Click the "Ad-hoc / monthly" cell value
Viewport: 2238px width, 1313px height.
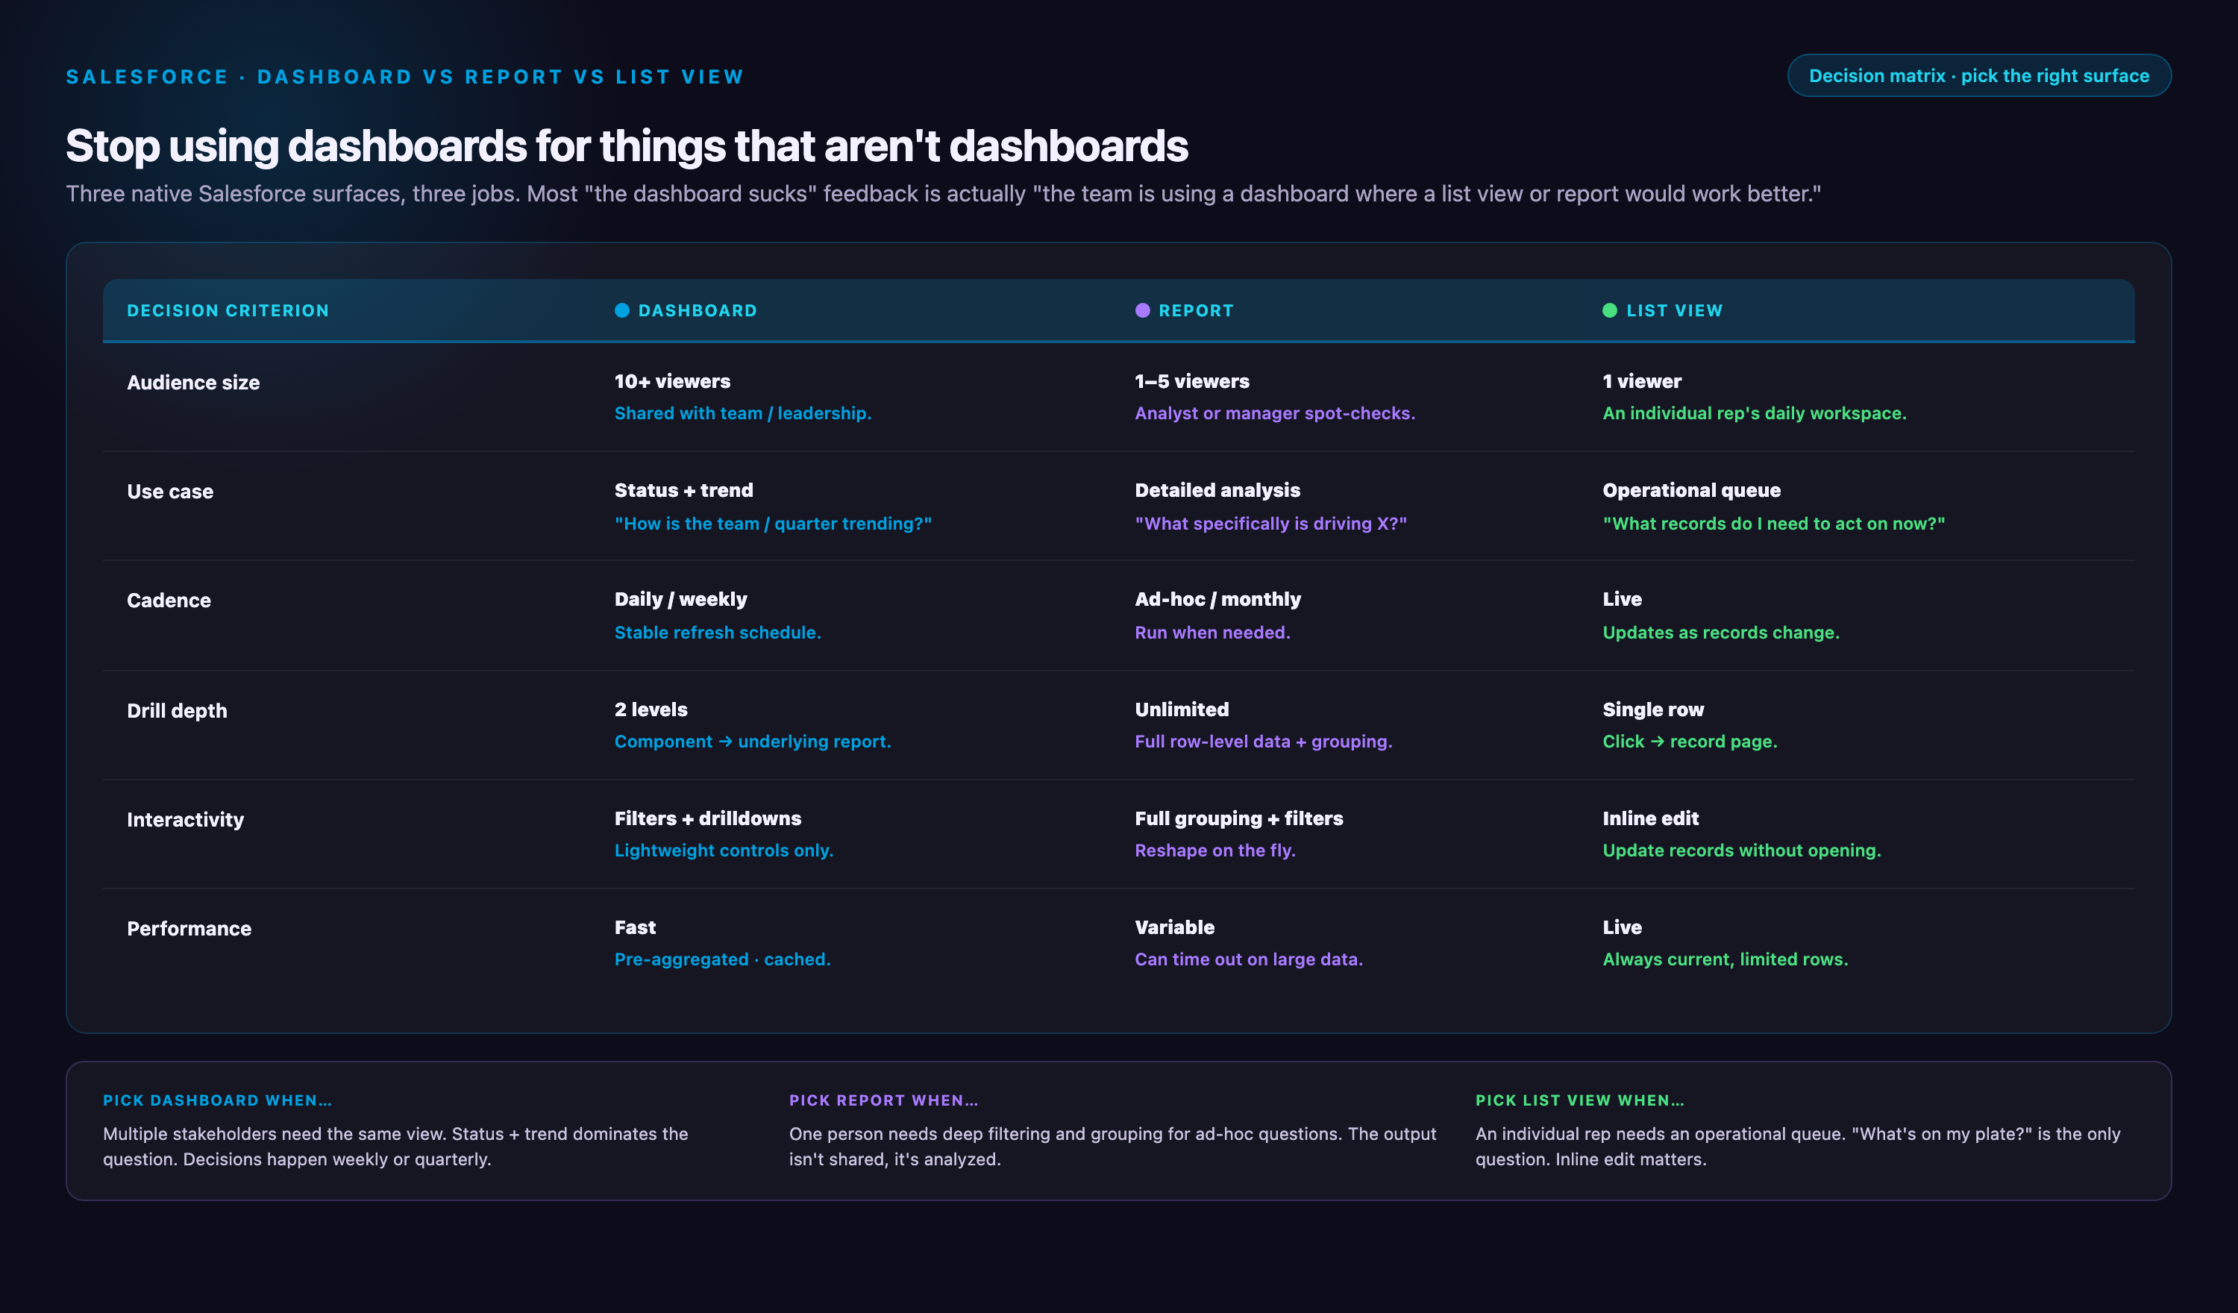pos(1217,600)
